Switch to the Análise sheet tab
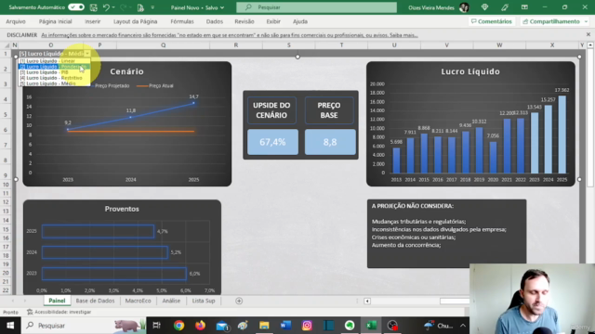The height and width of the screenshot is (334, 595). (171, 301)
